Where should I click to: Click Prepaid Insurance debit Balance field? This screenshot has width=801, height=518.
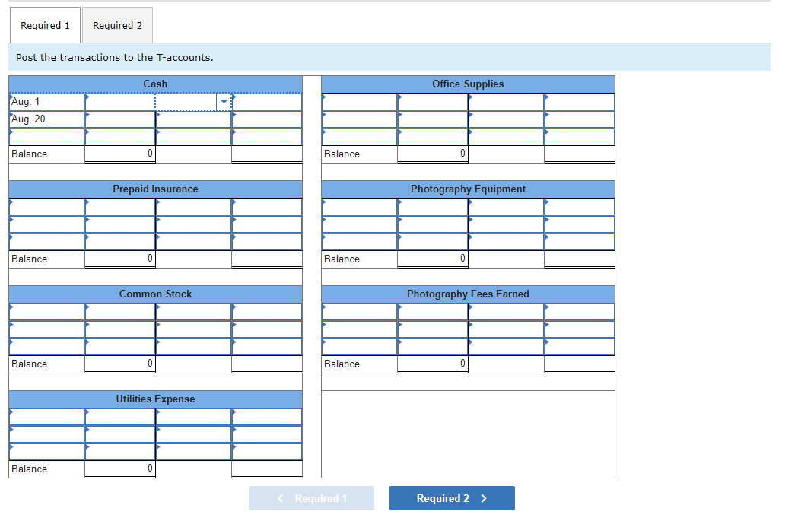tap(120, 259)
